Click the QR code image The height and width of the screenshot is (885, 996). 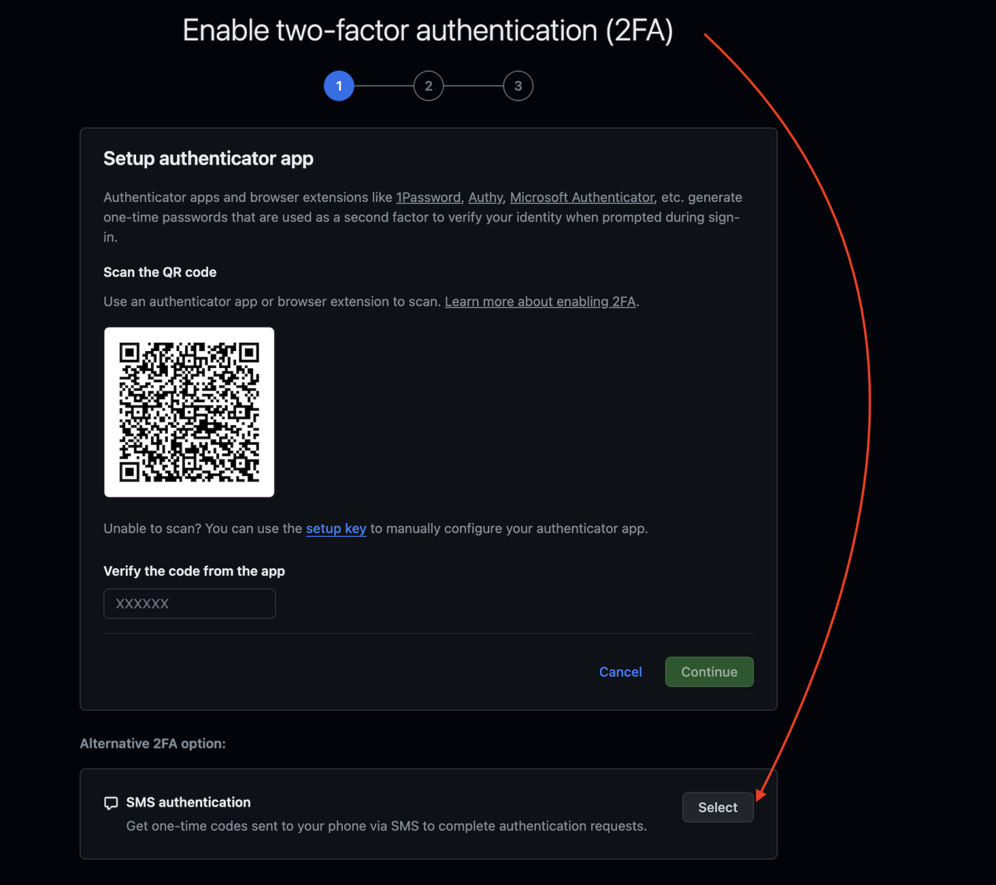189,412
